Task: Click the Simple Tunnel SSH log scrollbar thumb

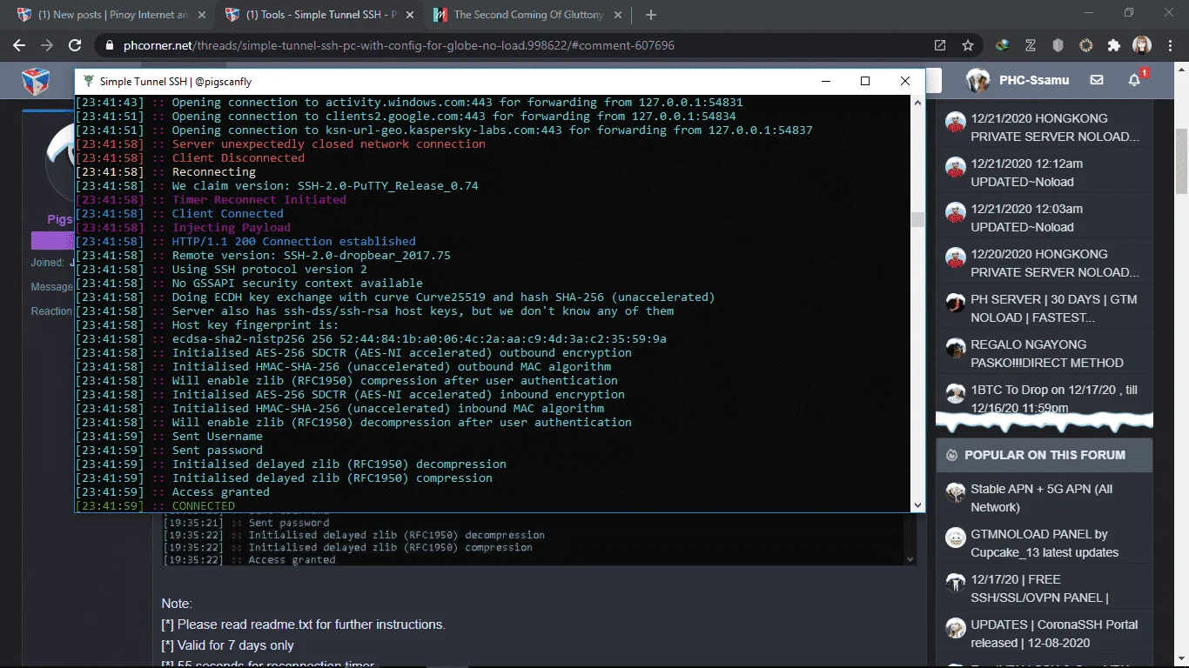Action: tap(917, 219)
